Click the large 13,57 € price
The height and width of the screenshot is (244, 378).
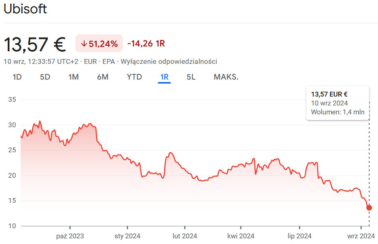[x=35, y=44]
